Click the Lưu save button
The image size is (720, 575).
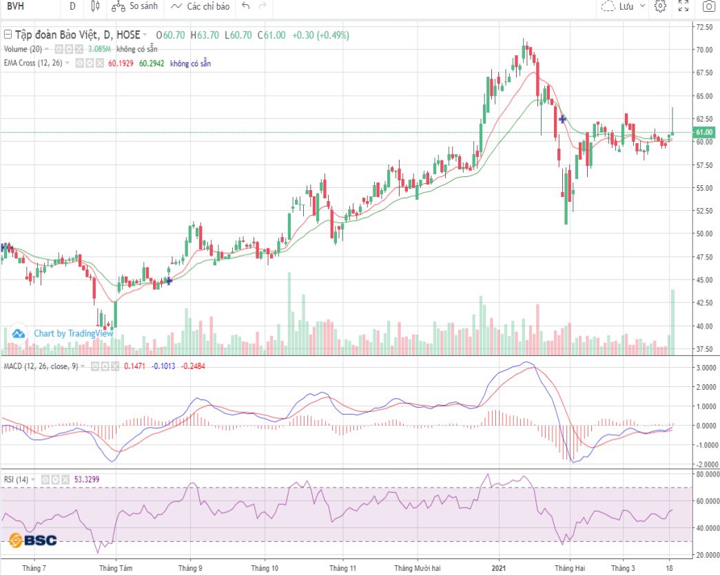point(619,7)
